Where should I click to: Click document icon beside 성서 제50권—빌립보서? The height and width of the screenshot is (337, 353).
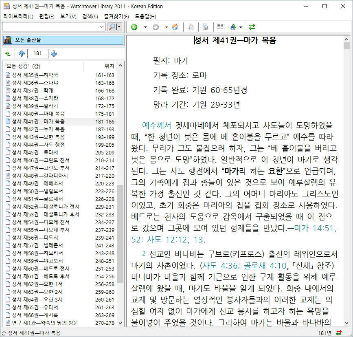pyautogui.click(x=8, y=191)
